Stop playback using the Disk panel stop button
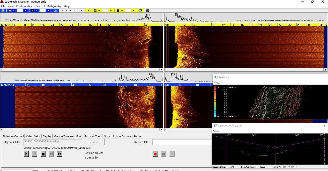 pos(43,154)
